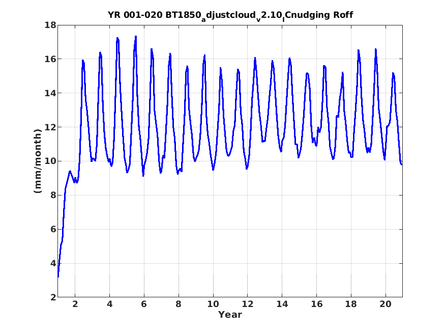Click the plot title text
Screen dimensions: 445x334
point(230,15)
